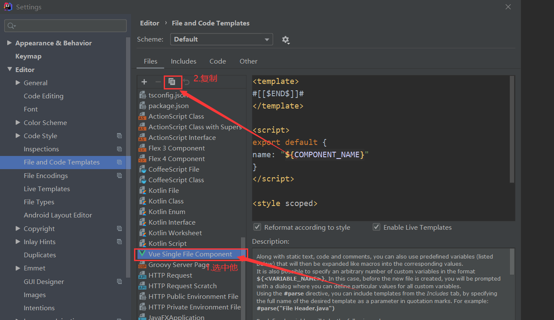
Task: Select the Kotlin Enum template
Action: point(167,212)
